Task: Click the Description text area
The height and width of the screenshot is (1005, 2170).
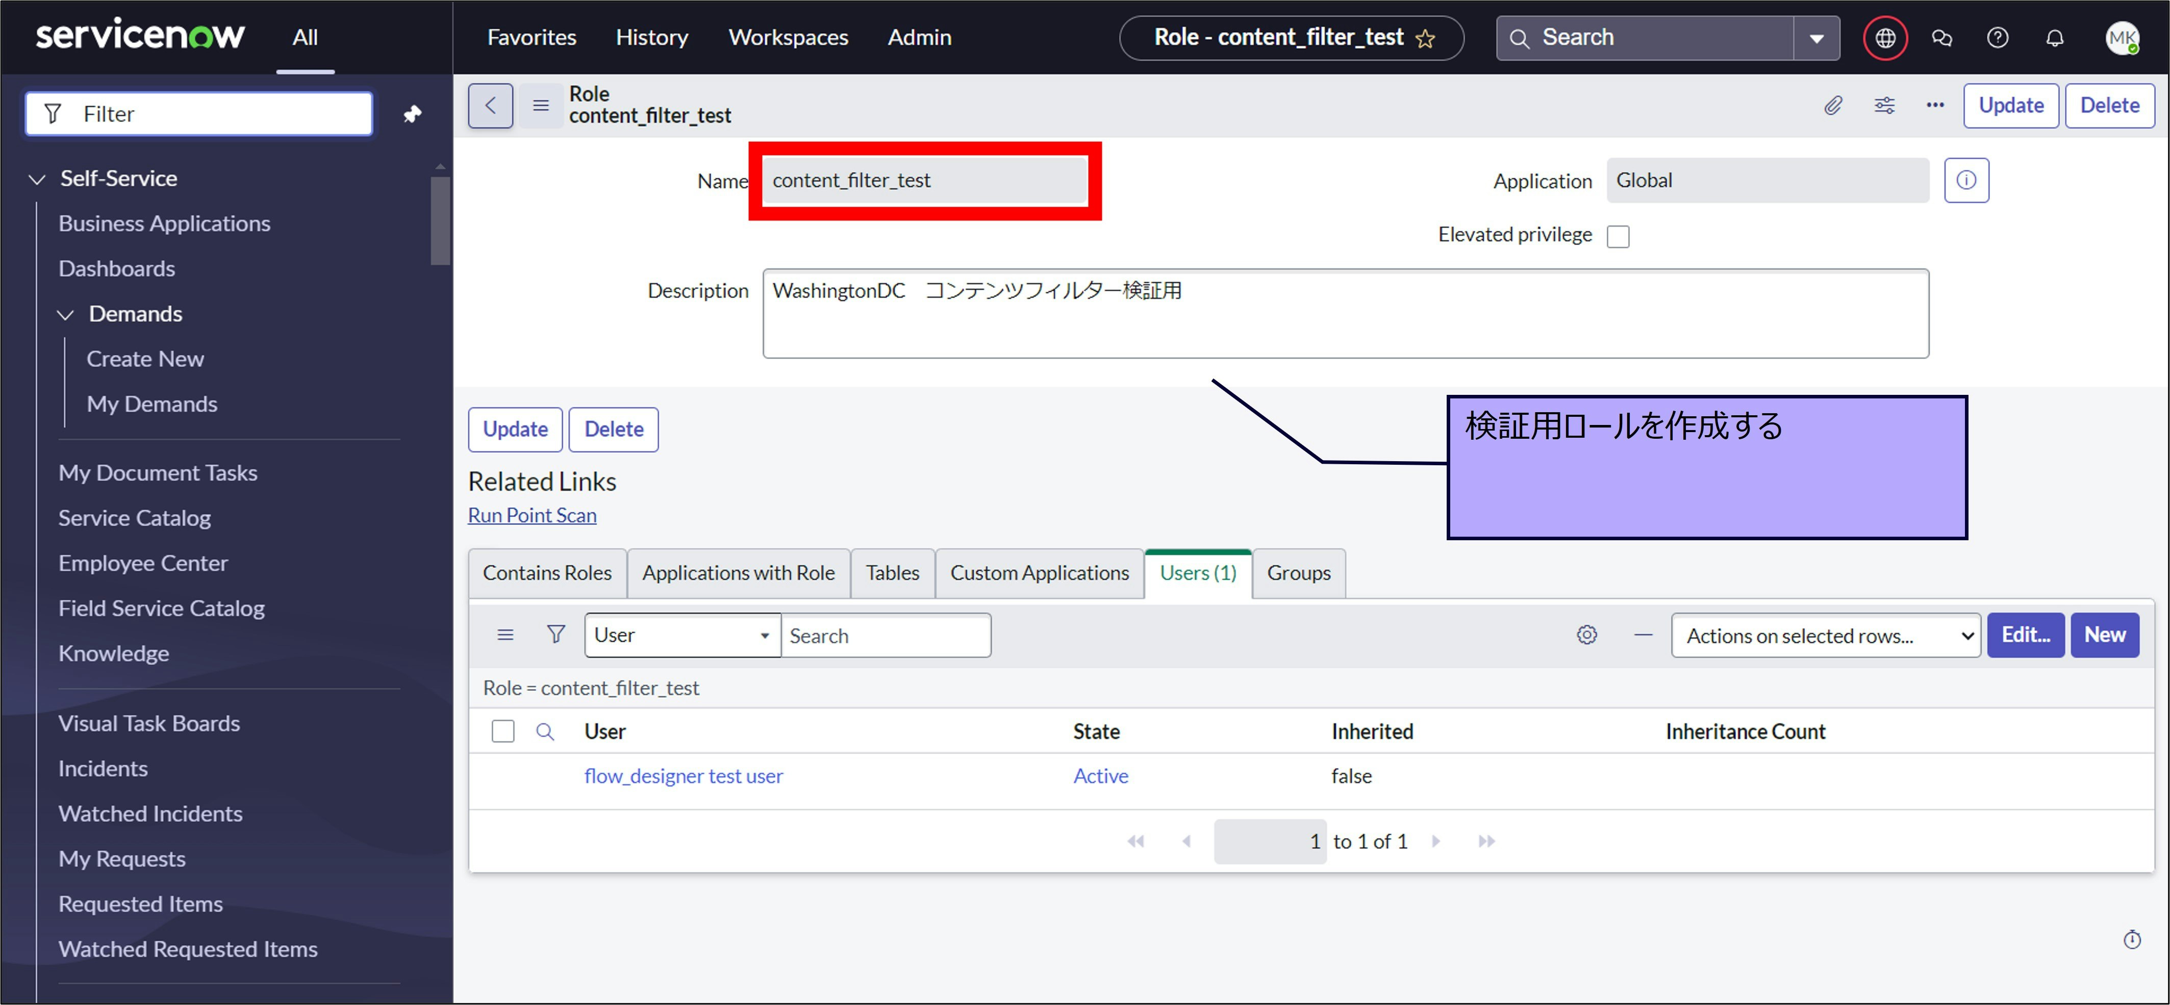Action: tap(1345, 313)
